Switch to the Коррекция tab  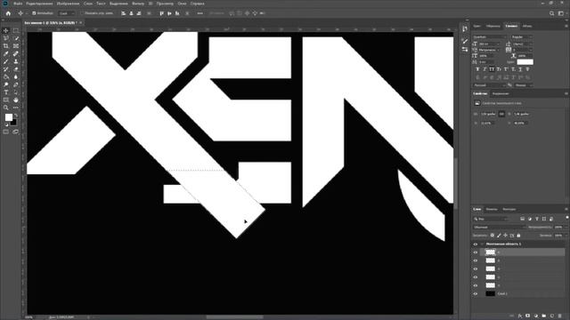click(501, 93)
